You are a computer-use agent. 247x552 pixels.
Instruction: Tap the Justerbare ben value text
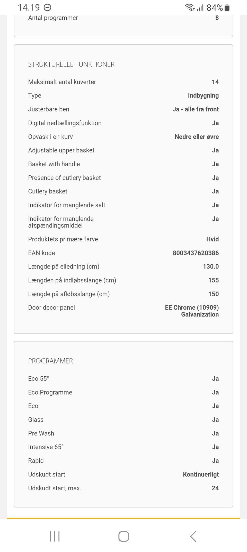[196, 109]
